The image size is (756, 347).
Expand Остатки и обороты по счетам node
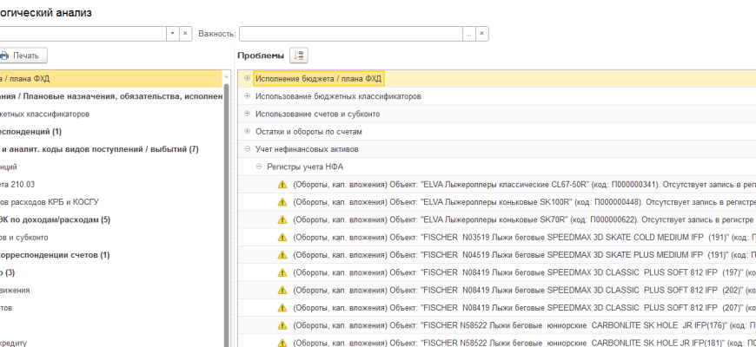[248, 131]
